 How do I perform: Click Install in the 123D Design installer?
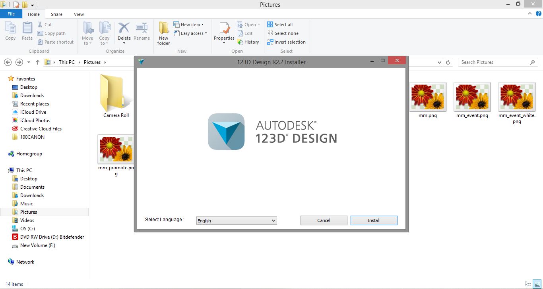point(374,220)
